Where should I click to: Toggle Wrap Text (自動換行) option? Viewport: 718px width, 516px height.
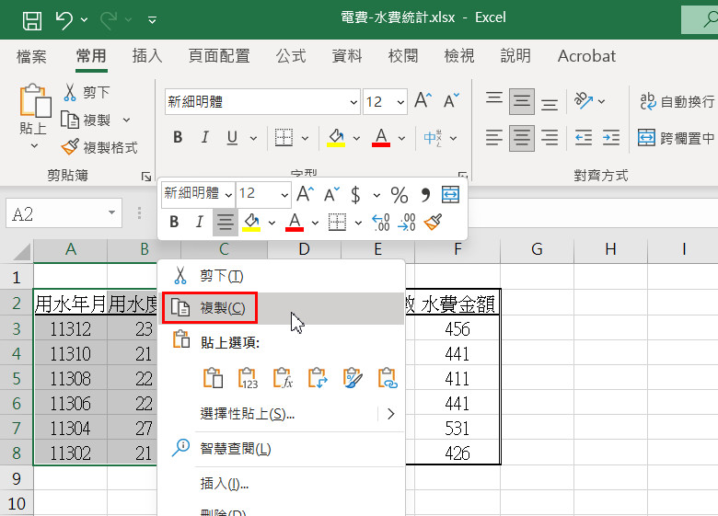click(677, 101)
